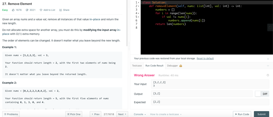Click the Pick One shuffle icon
This screenshot has width=273, height=117.
point(68,114)
